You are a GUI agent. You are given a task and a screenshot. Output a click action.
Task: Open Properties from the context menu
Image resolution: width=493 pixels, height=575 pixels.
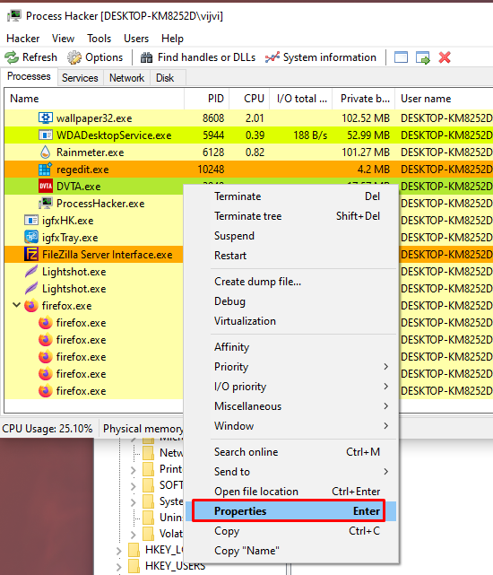290,510
